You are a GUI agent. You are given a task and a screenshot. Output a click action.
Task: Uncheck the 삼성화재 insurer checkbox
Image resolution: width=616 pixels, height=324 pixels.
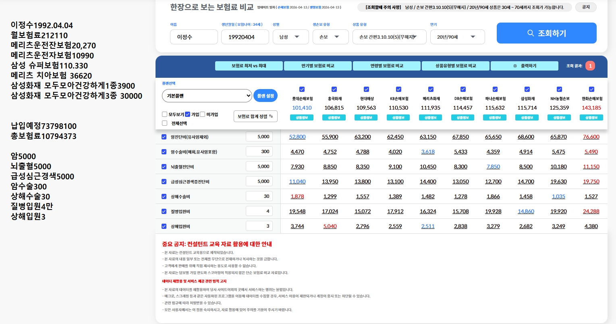[527, 89]
